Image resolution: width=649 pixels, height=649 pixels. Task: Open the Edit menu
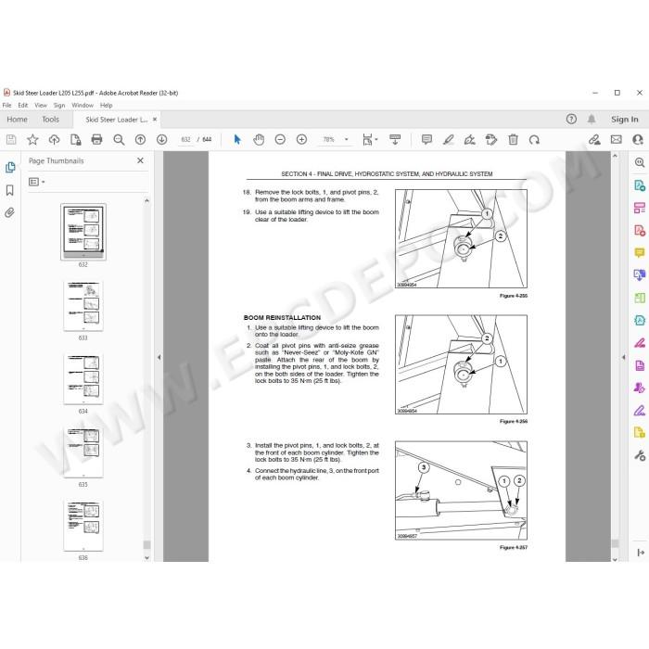(23, 105)
